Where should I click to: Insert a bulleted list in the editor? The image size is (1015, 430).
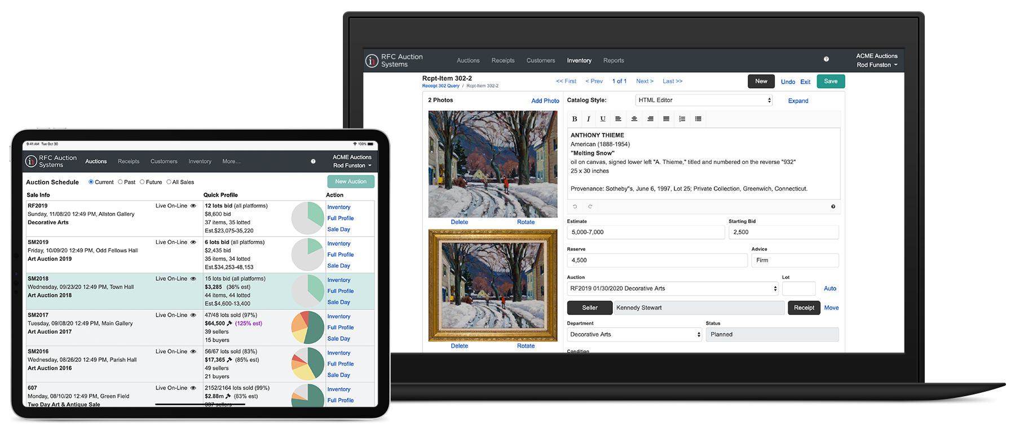coord(698,119)
